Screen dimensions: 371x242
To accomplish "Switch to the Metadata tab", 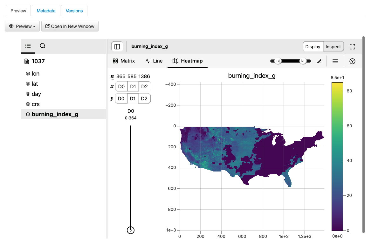I will click(46, 11).
